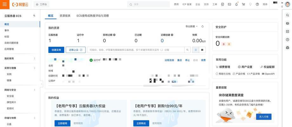The width and height of the screenshot is (292, 127).
Task: Open the orange hamburger main menu
Action: point(5,4)
